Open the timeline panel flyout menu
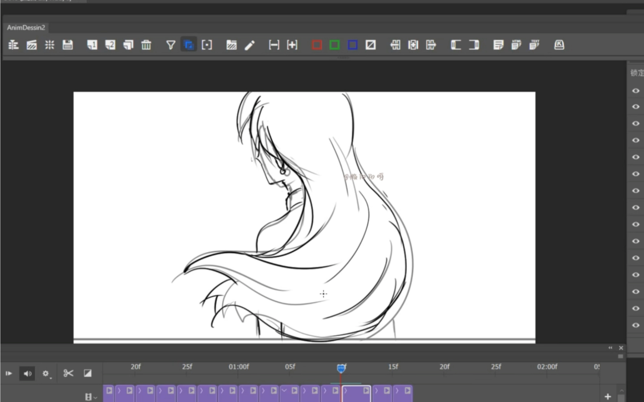Screen dimensions: 644x402 (620, 356)
